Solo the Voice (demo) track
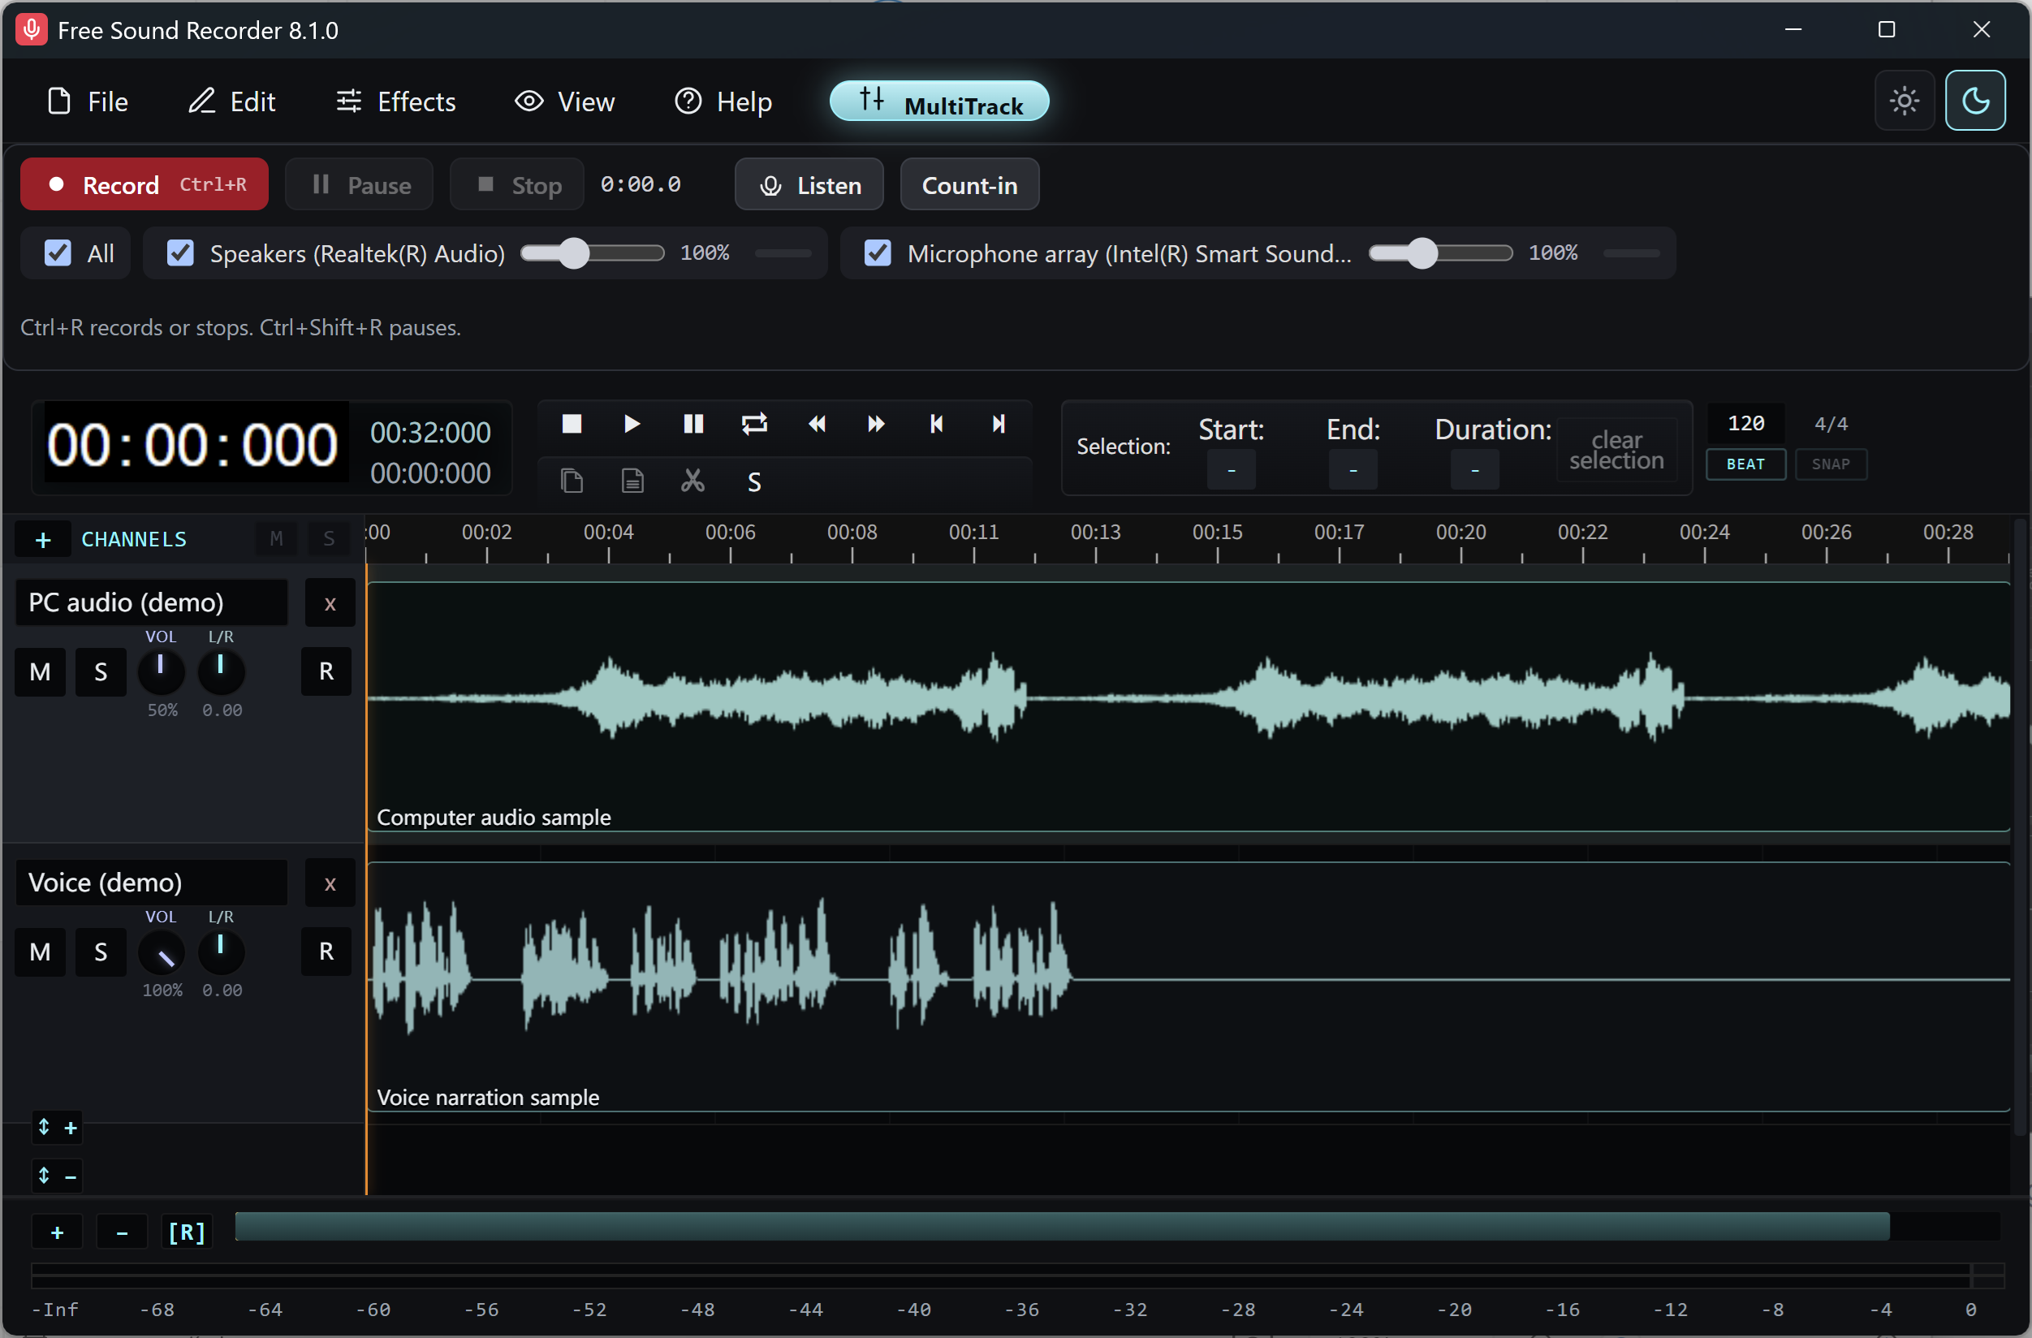This screenshot has width=2032, height=1338. [x=101, y=952]
